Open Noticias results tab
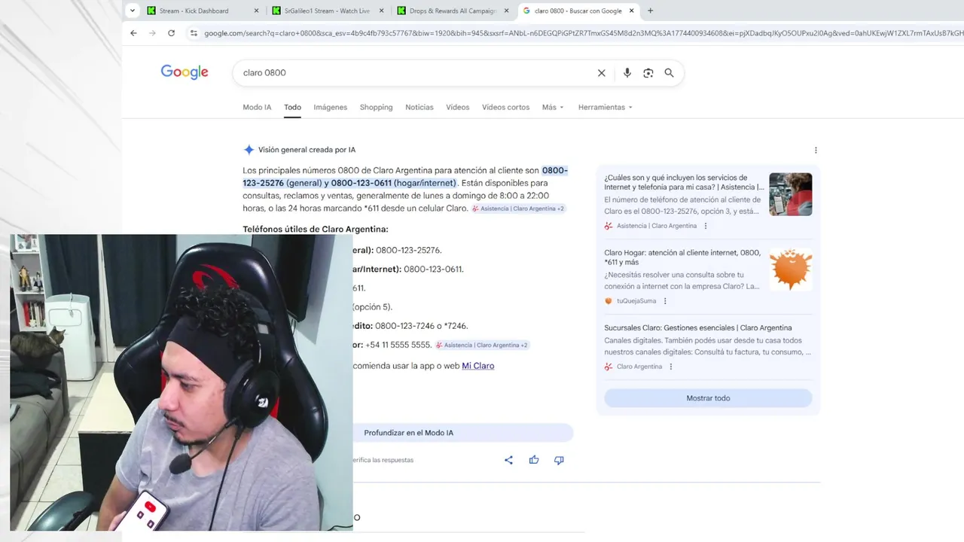 click(419, 107)
